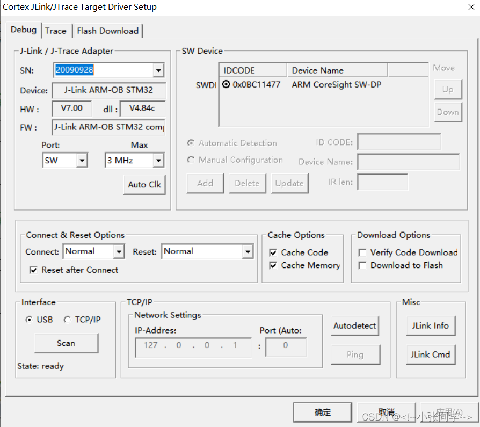The image size is (480, 427).
Task: Click the Device J-Link ARM-OB STM32 field
Action: pyautogui.click(x=108, y=90)
